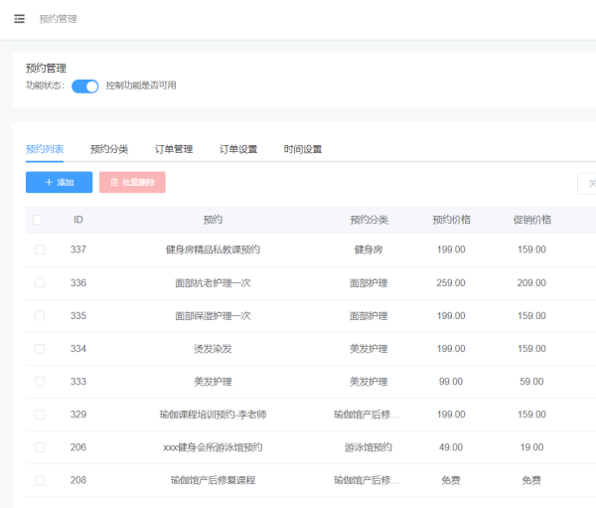The width and height of the screenshot is (596, 508).
Task: Check the box for row ID 335
Action: click(x=40, y=316)
